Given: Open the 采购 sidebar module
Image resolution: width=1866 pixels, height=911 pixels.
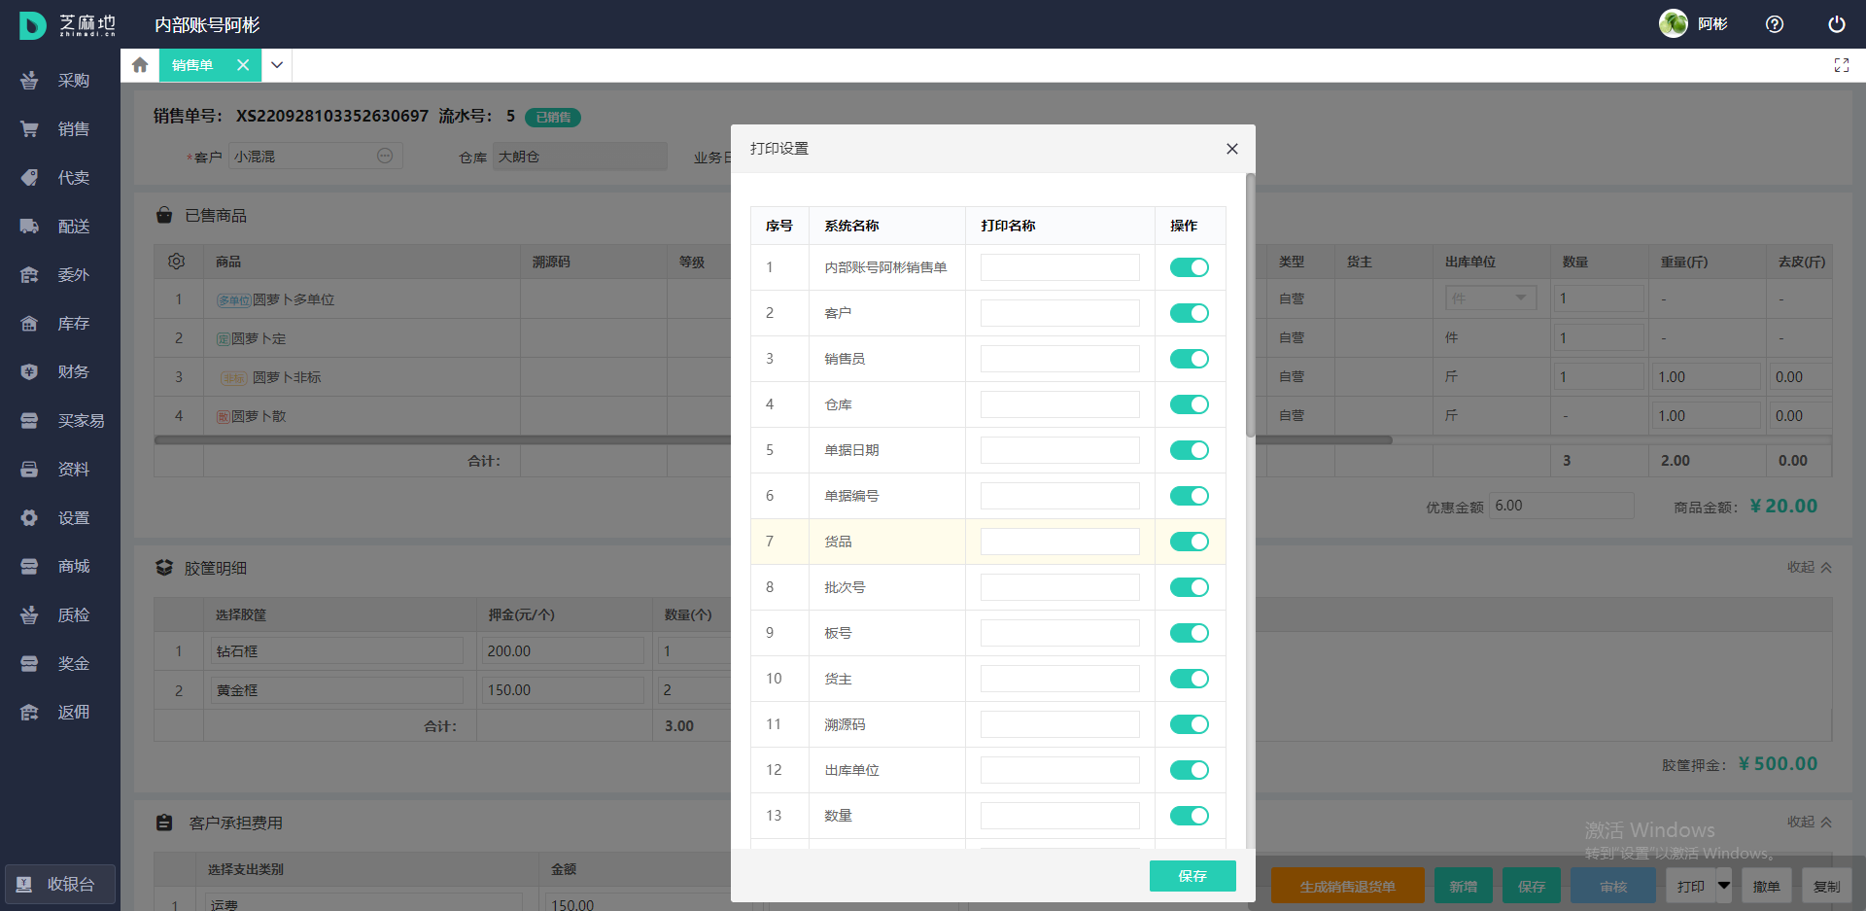Looking at the screenshot, I should 60,81.
